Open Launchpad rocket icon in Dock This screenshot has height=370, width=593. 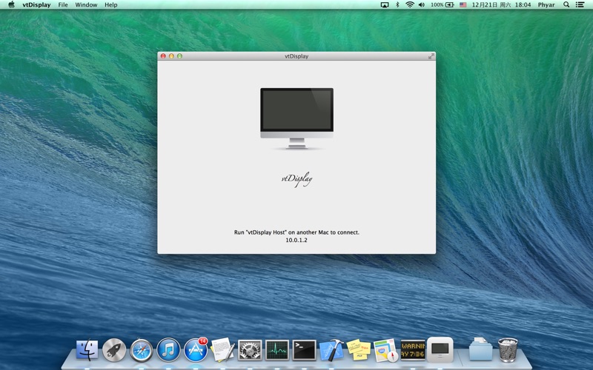(114, 349)
